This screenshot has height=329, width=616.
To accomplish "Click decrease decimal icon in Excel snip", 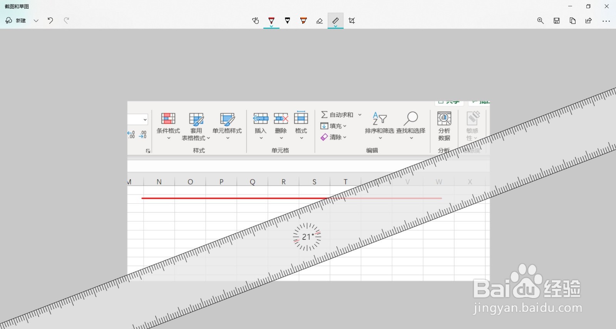I will pyautogui.click(x=143, y=134).
